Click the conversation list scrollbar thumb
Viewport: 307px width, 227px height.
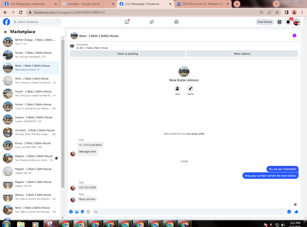click(x=63, y=113)
